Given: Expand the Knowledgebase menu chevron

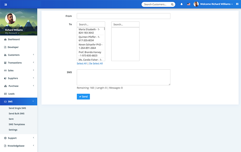Looking at the screenshot, I should [33, 145].
